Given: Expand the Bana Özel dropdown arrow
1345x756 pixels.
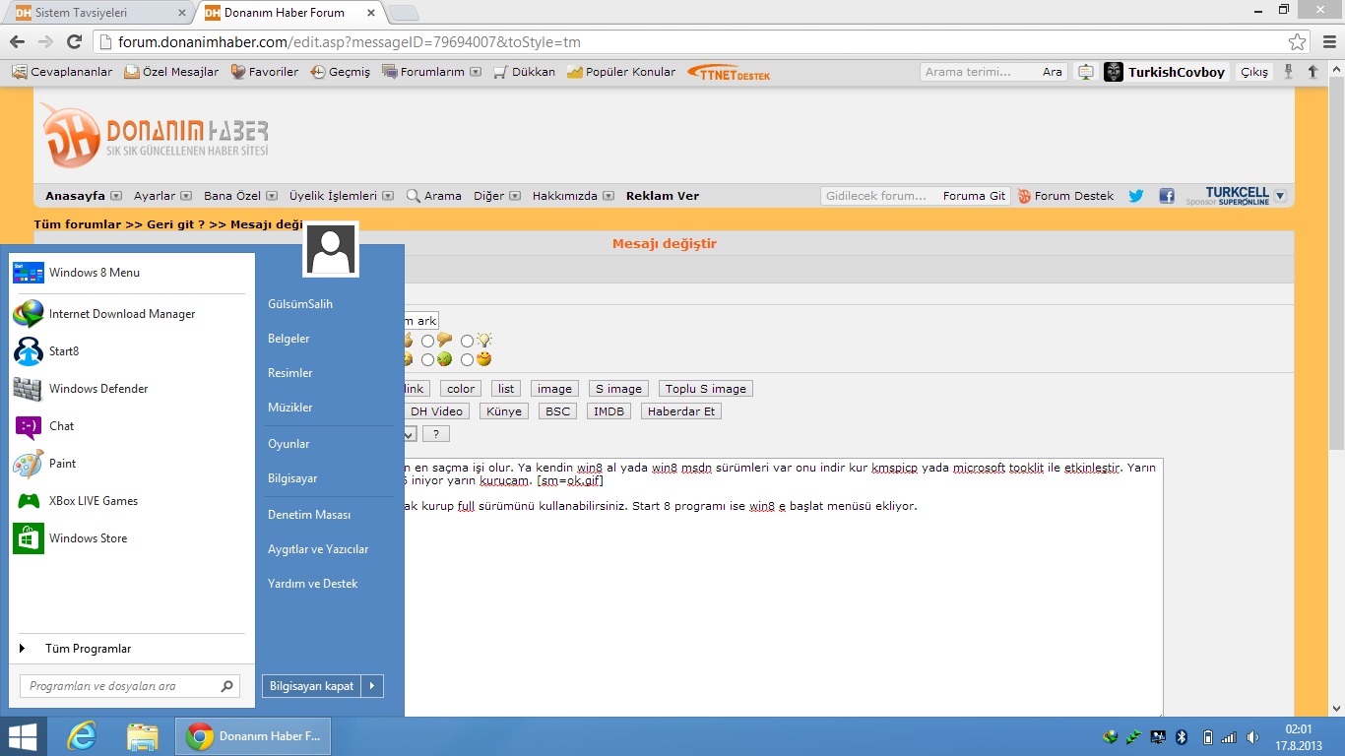Looking at the screenshot, I should [x=272, y=196].
